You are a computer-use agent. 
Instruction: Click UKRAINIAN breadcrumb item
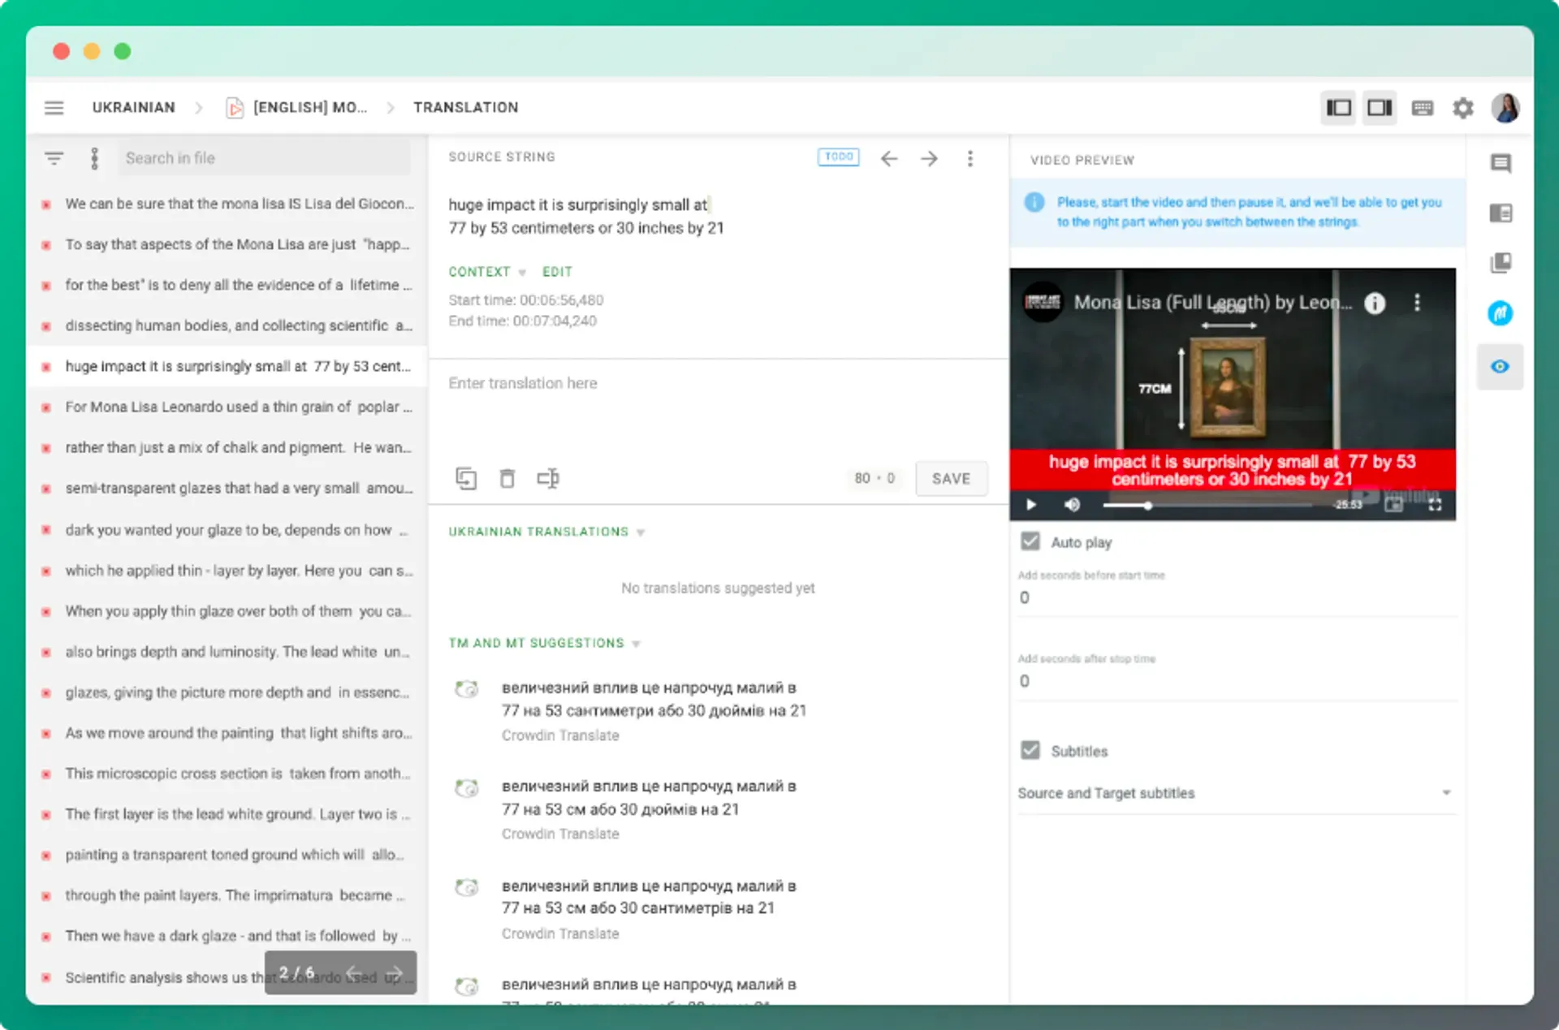pos(133,107)
